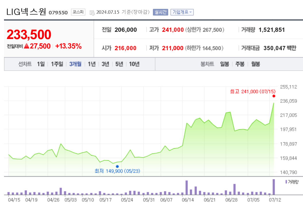Click the trading value 350,047 백만

(280, 48)
